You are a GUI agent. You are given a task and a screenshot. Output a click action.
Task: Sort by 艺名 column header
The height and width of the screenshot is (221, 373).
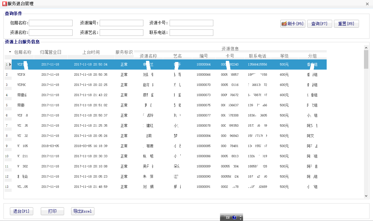pos(177,56)
